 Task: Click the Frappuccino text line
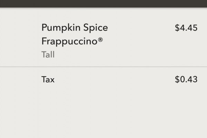tap(72, 41)
